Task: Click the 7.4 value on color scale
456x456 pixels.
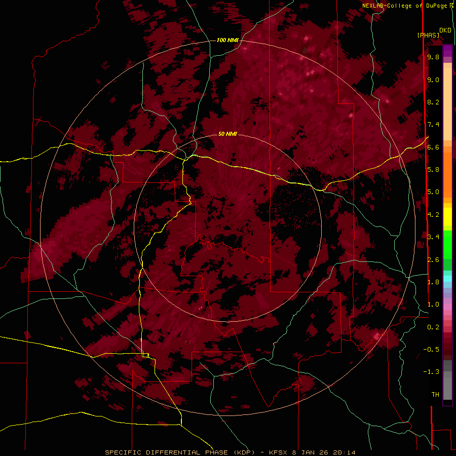Action: click(433, 125)
